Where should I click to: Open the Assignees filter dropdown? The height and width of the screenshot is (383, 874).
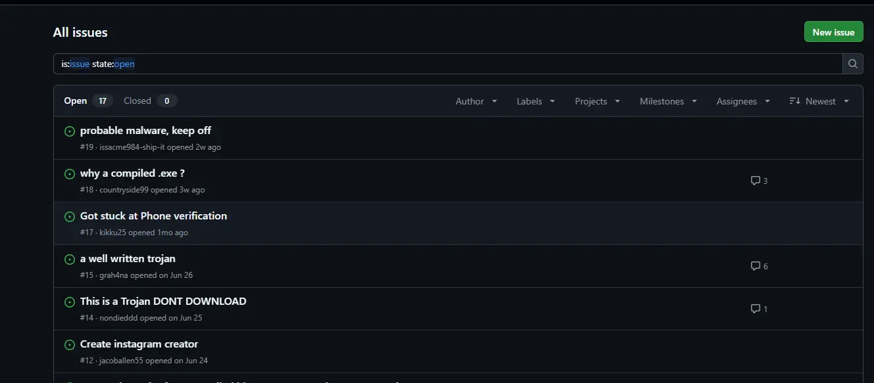point(743,101)
